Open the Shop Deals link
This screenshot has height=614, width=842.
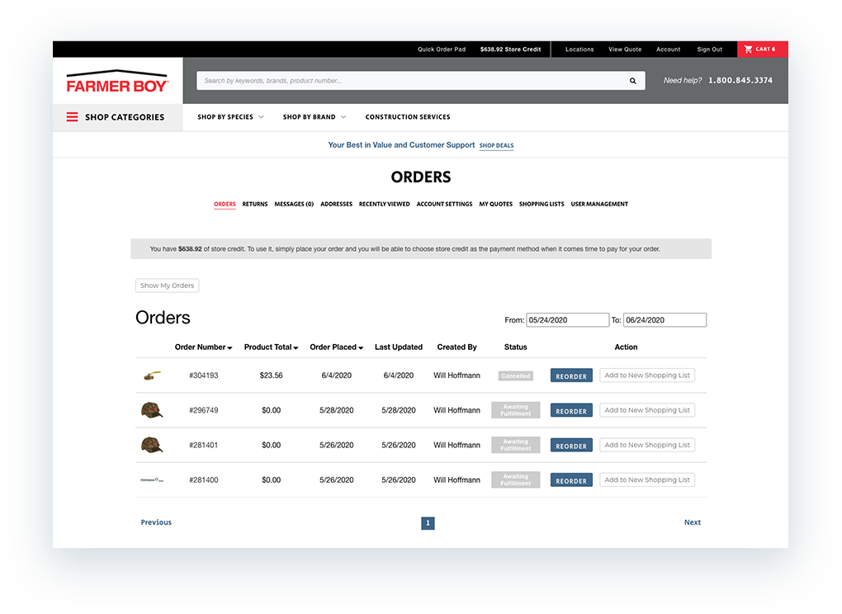(496, 144)
